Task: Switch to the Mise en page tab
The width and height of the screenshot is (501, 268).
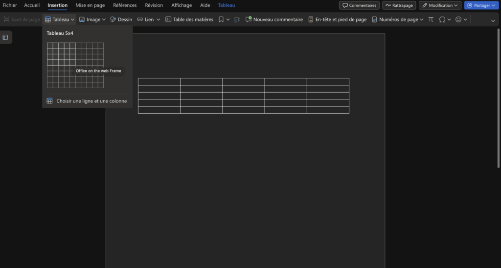Action: 90,5
